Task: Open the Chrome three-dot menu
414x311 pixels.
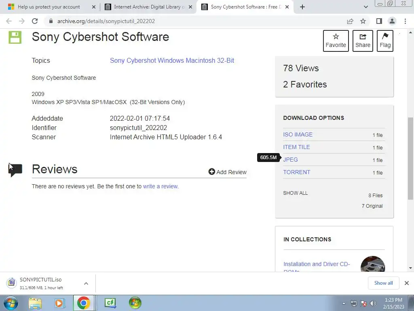Action: coord(405,21)
